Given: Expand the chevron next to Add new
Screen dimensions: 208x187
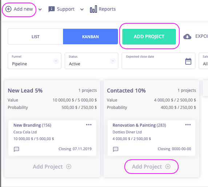Looking at the screenshot, I should 40,9.
